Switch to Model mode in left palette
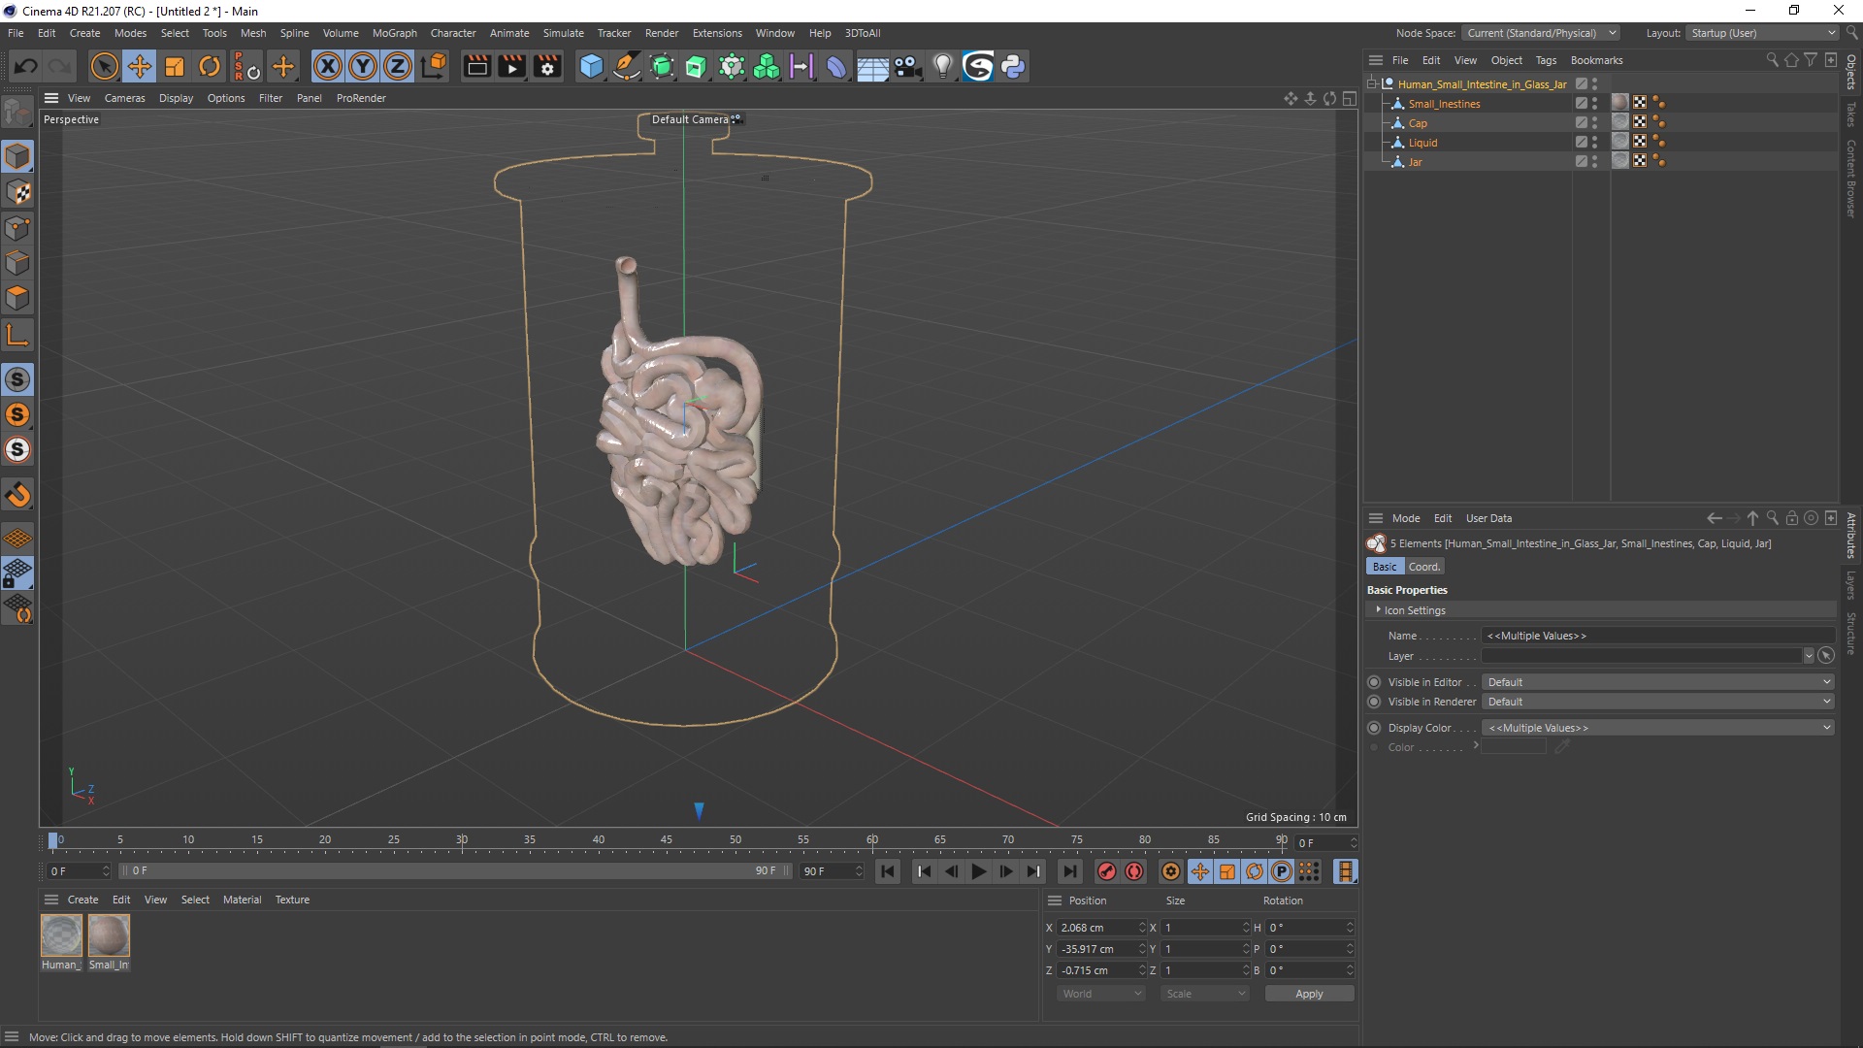 pos(17,156)
